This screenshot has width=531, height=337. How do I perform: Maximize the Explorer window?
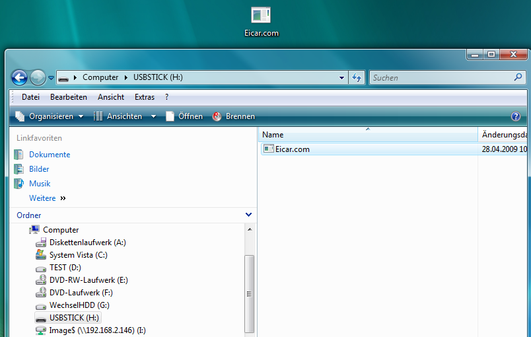coord(491,54)
